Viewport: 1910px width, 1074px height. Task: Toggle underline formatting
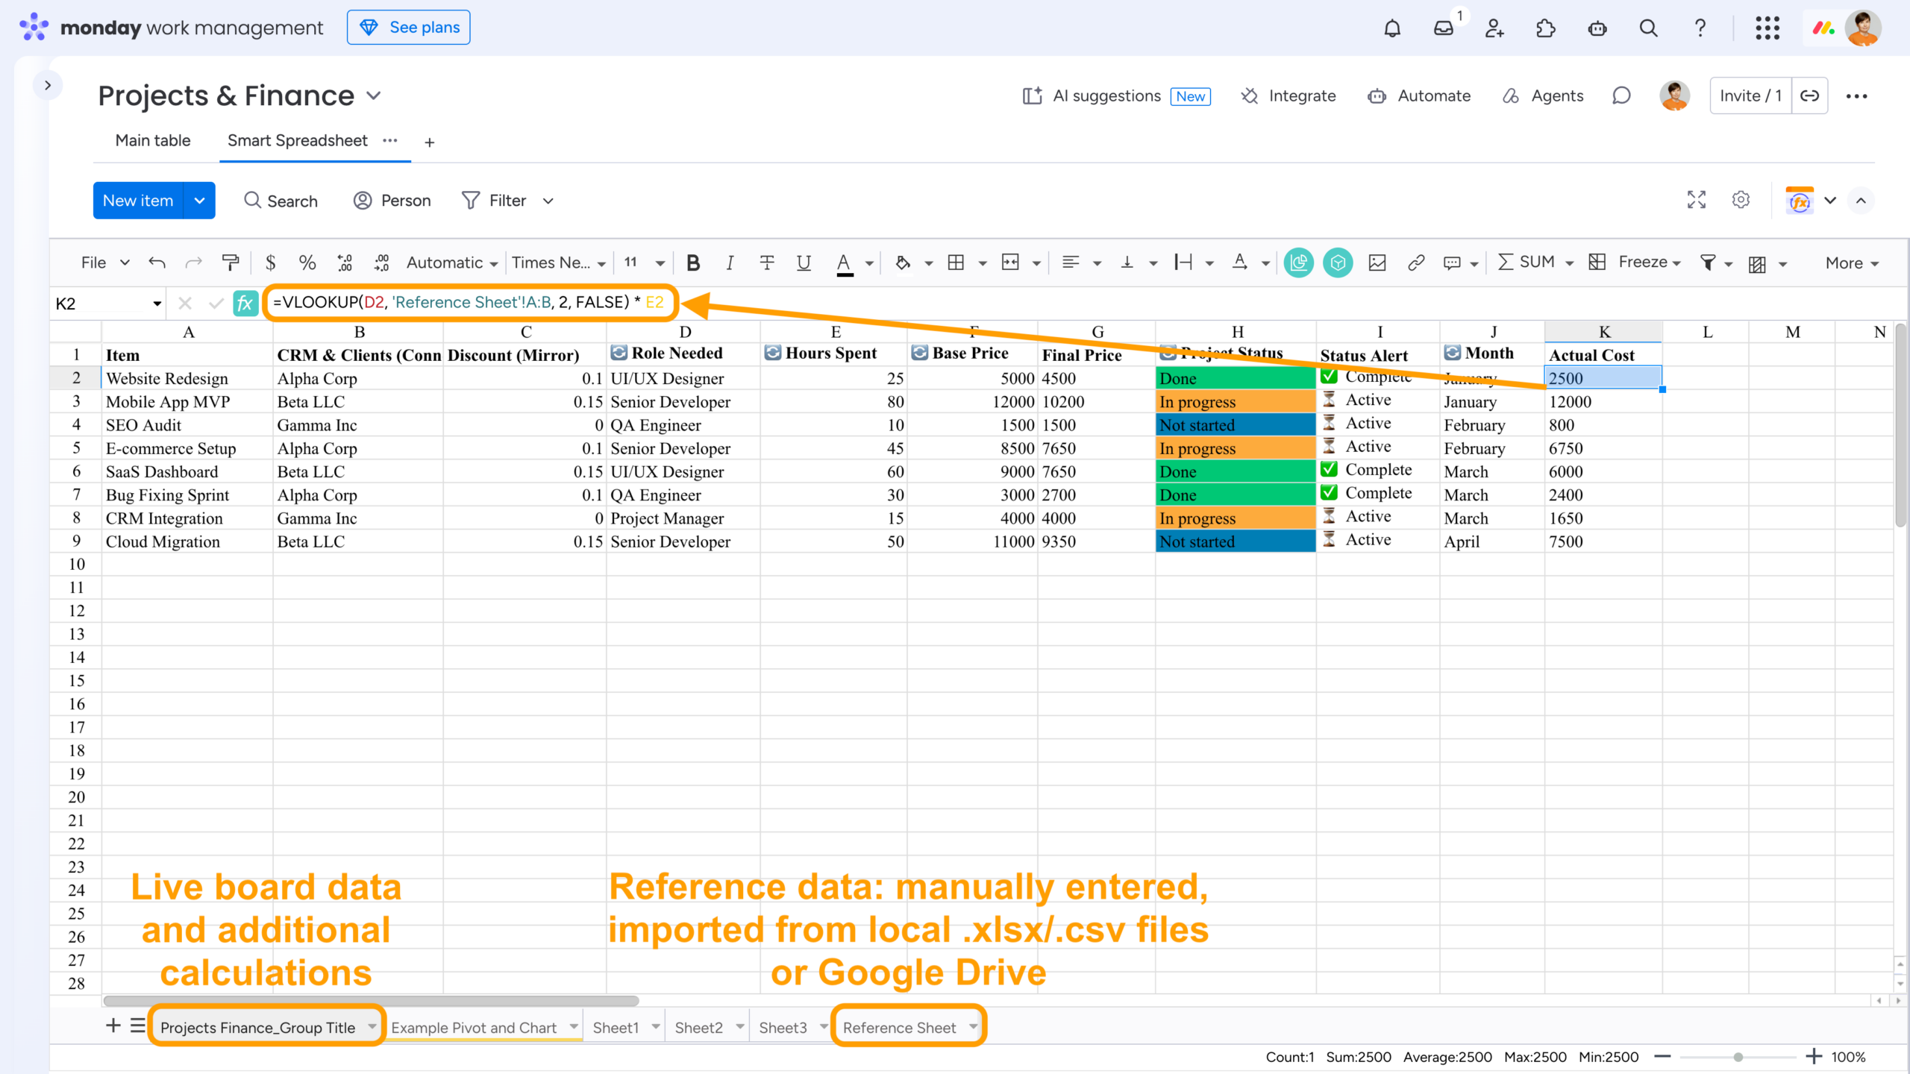pyautogui.click(x=804, y=263)
